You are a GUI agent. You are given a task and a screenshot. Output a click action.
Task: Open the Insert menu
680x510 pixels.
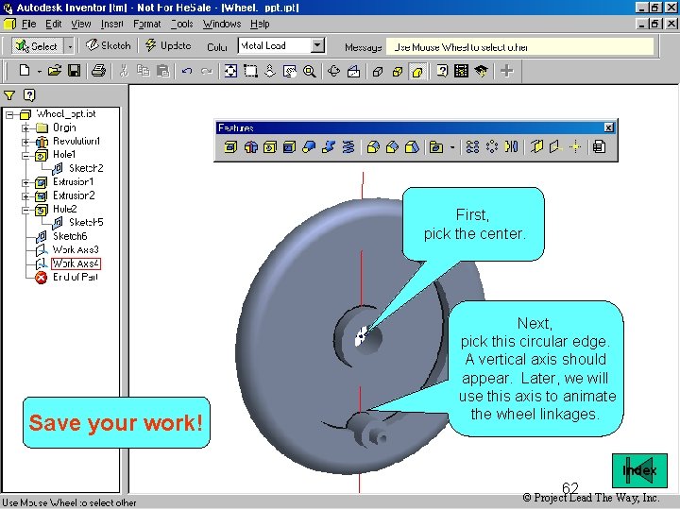coord(111,24)
